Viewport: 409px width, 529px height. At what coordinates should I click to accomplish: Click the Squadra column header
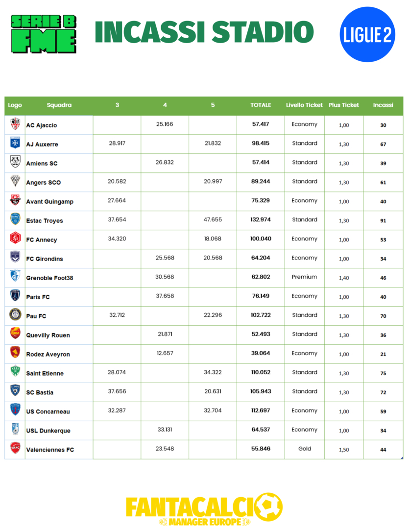(59, 105)
